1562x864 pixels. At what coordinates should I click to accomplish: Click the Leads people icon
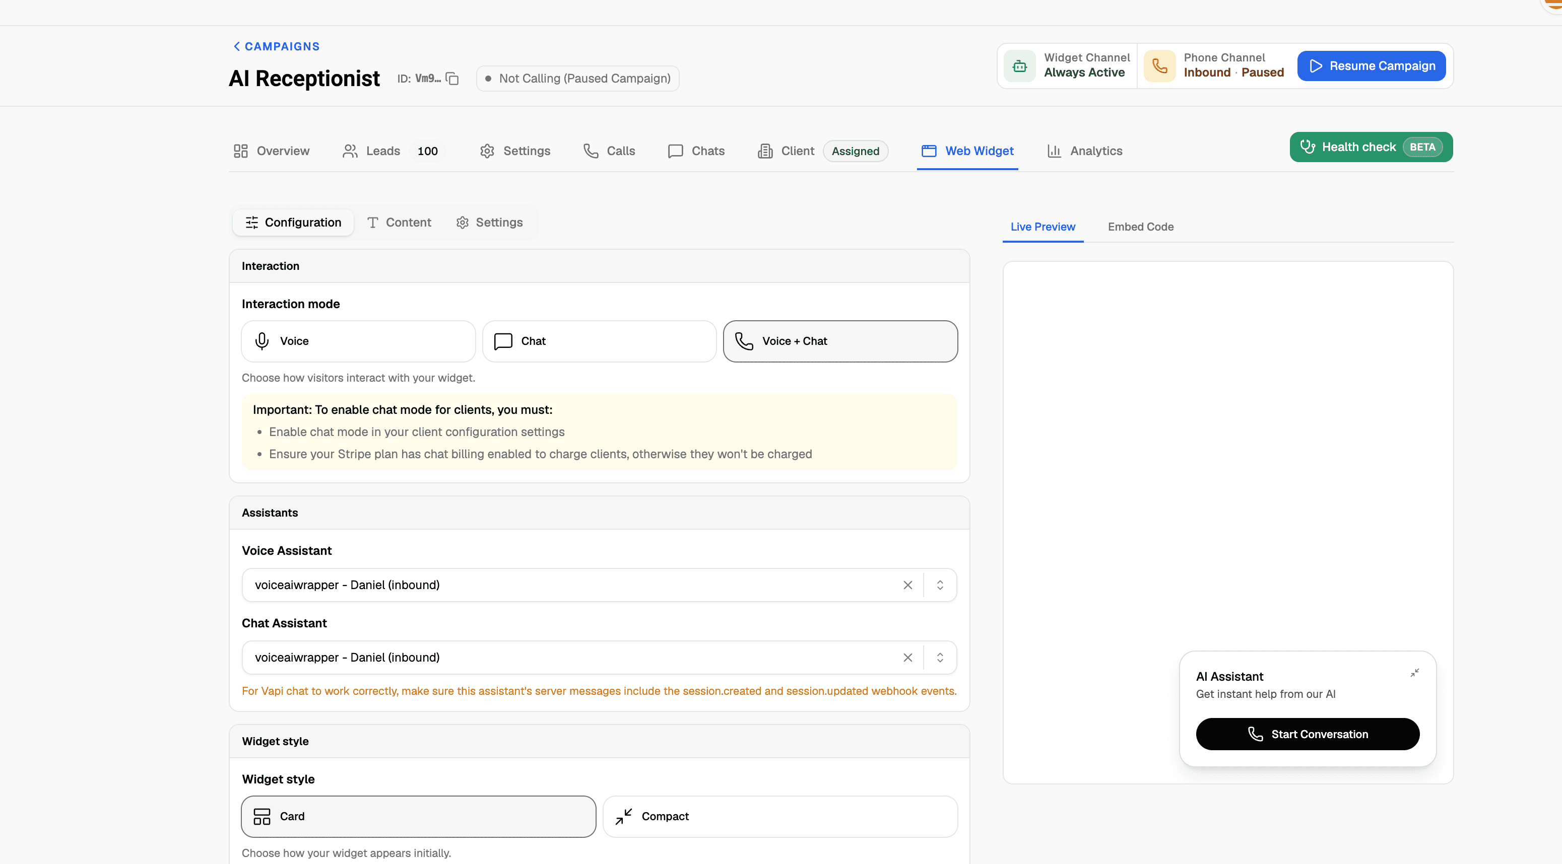350,151
